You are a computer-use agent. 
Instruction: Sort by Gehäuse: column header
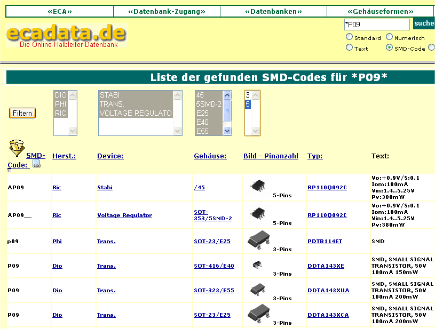tap(210, 156)
